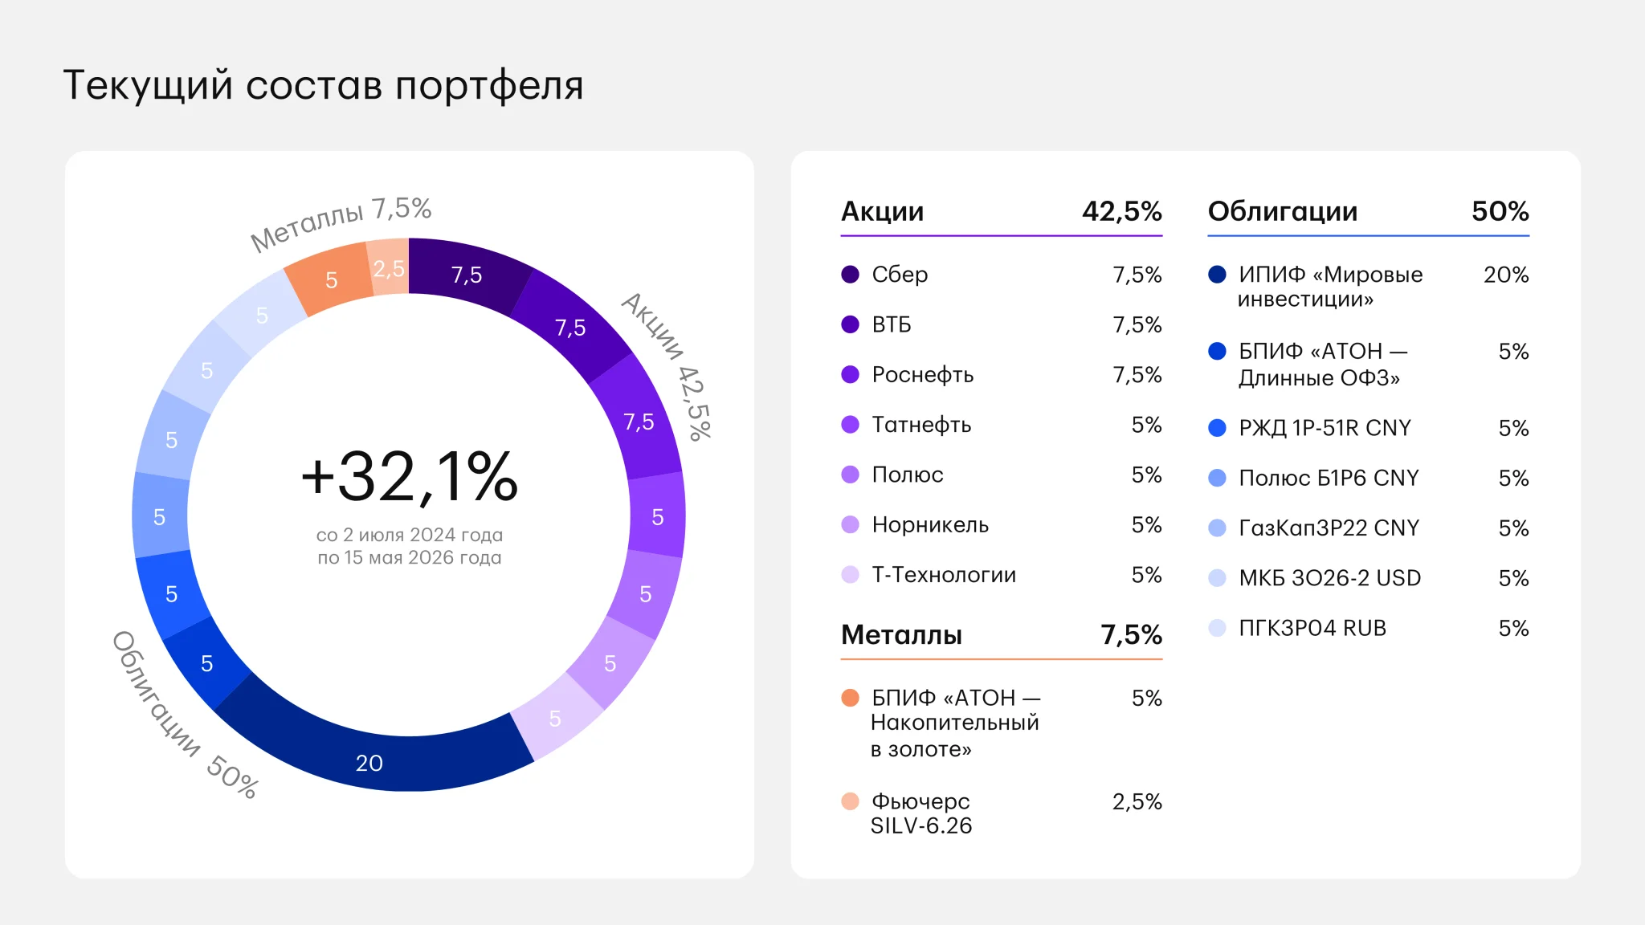The image size is (1645, 925).
Task: Select the 2,5% value for Фьючерс SILV-6.26
Action: tap(1137, 801)
